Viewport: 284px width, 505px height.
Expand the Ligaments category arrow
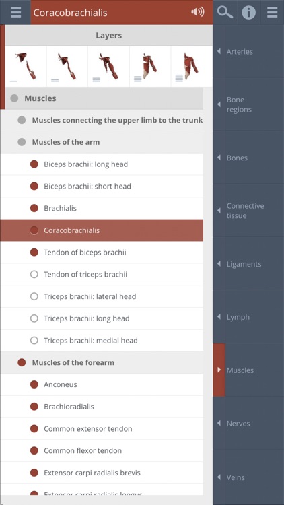[x=219, y=264]
